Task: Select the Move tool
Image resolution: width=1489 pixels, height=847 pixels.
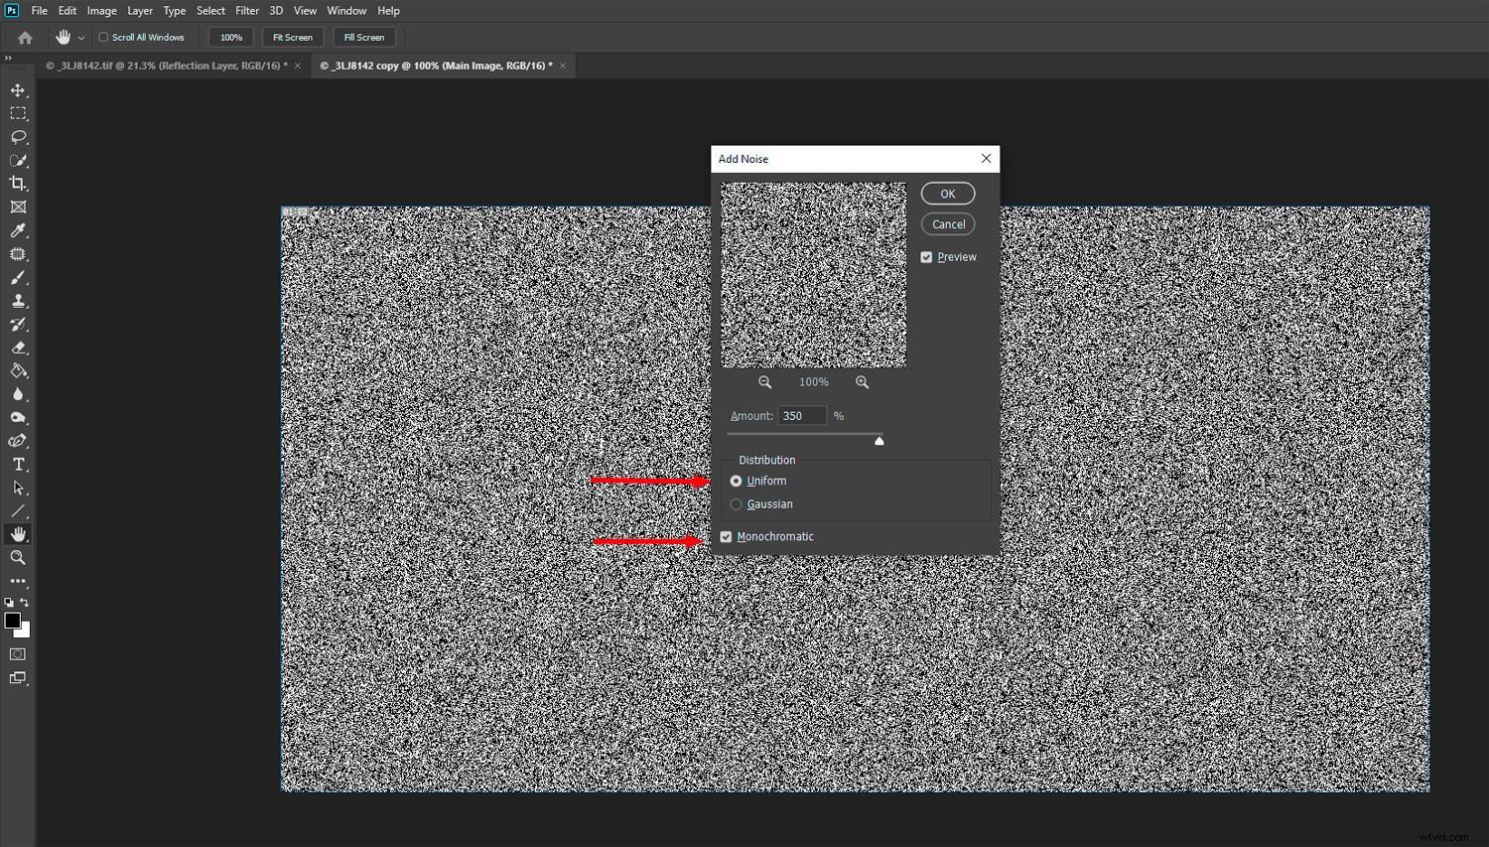Action: click(x=18, y=90)
